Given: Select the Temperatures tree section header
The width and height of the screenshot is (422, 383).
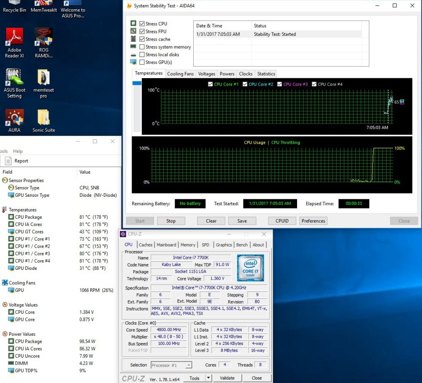Looking at the screenshot, I should (23, 209).
